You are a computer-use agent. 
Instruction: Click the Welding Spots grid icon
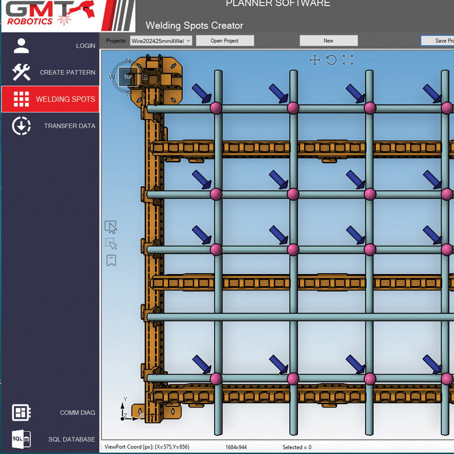pyautogui.click(x=21, y=99)
